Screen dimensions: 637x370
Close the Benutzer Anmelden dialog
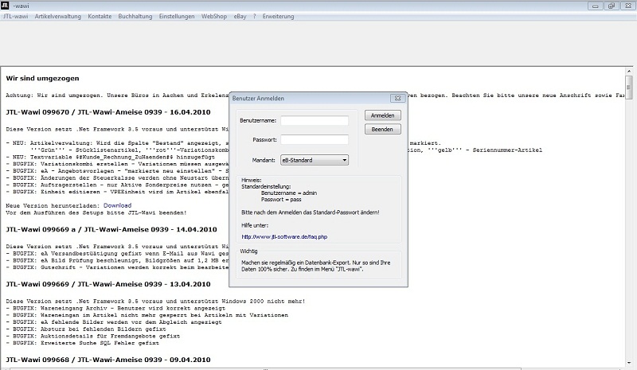click(x=397, y=99)
